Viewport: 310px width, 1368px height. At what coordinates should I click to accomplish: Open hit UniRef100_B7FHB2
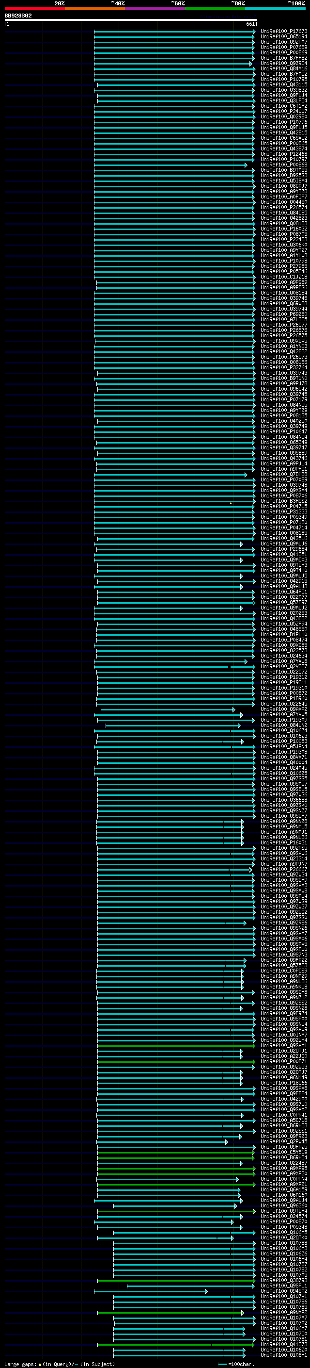pos(284,58)
